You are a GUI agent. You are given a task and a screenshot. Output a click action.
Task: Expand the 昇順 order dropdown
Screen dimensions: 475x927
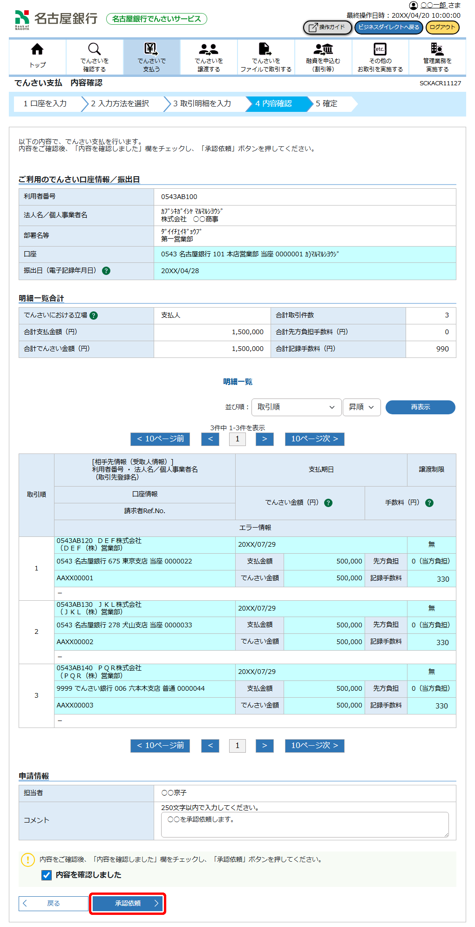(x=361, y=407)
